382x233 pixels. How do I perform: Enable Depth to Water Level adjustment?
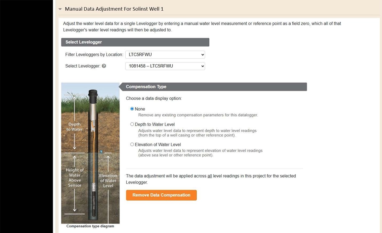coord(132,124)
